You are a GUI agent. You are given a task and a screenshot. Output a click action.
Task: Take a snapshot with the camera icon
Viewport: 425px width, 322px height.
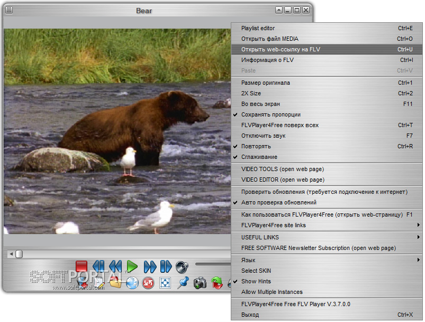point(200,283)
